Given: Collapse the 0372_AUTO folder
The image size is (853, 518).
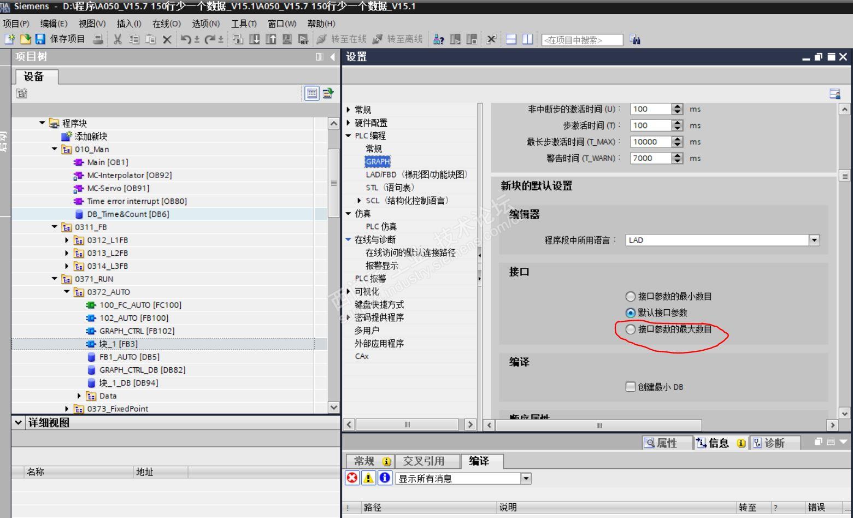Looking at the screenshot, I should coord(67,292).
